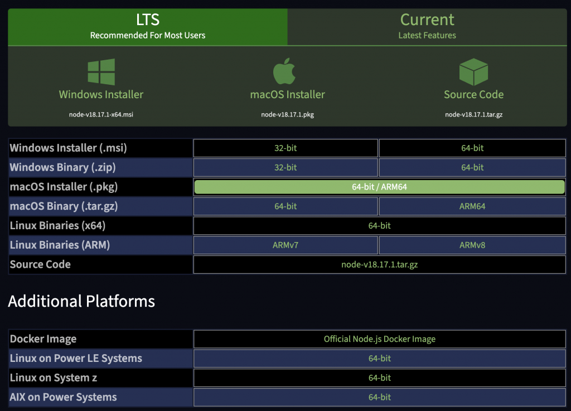Open the Official Node.js Docker Image link
The height and width of the screenshot is (411, 571).
(379, 339)
